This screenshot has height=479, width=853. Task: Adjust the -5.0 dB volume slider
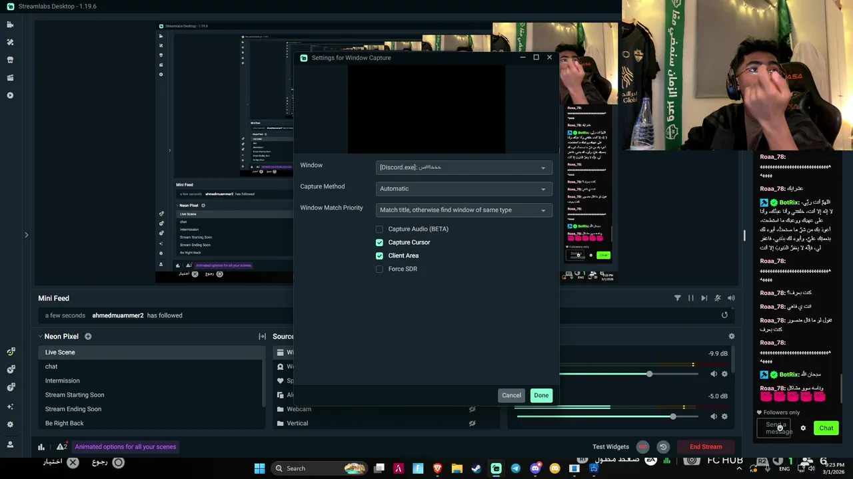click(672, 416)
